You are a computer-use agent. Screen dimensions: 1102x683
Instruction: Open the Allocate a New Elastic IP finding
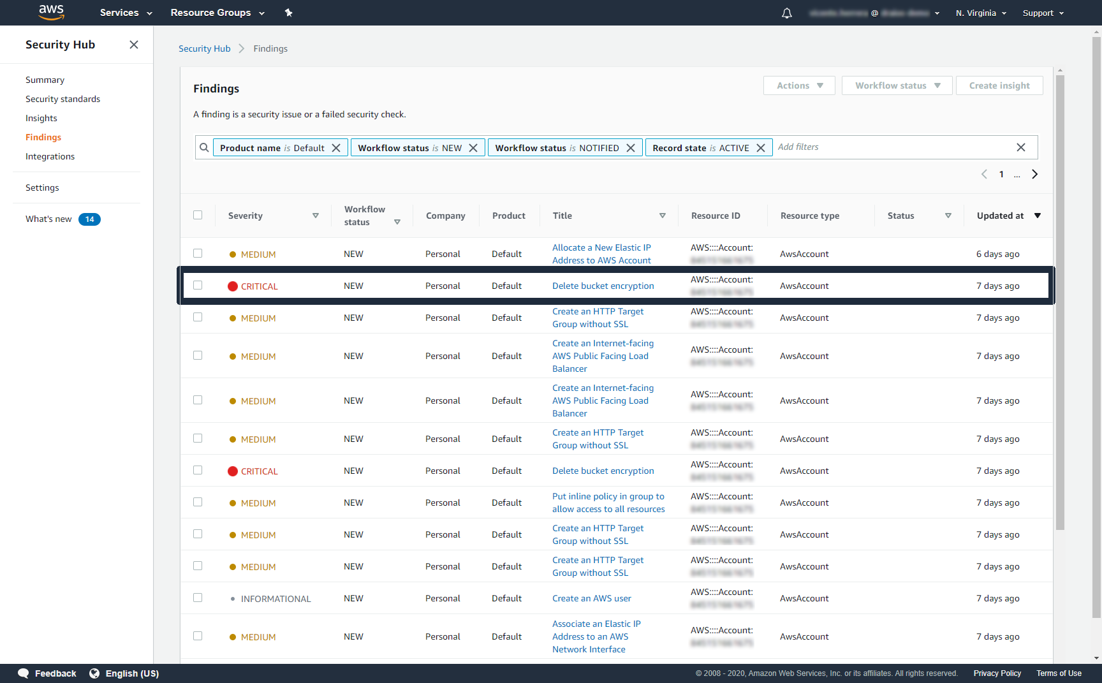pos(601,254)
